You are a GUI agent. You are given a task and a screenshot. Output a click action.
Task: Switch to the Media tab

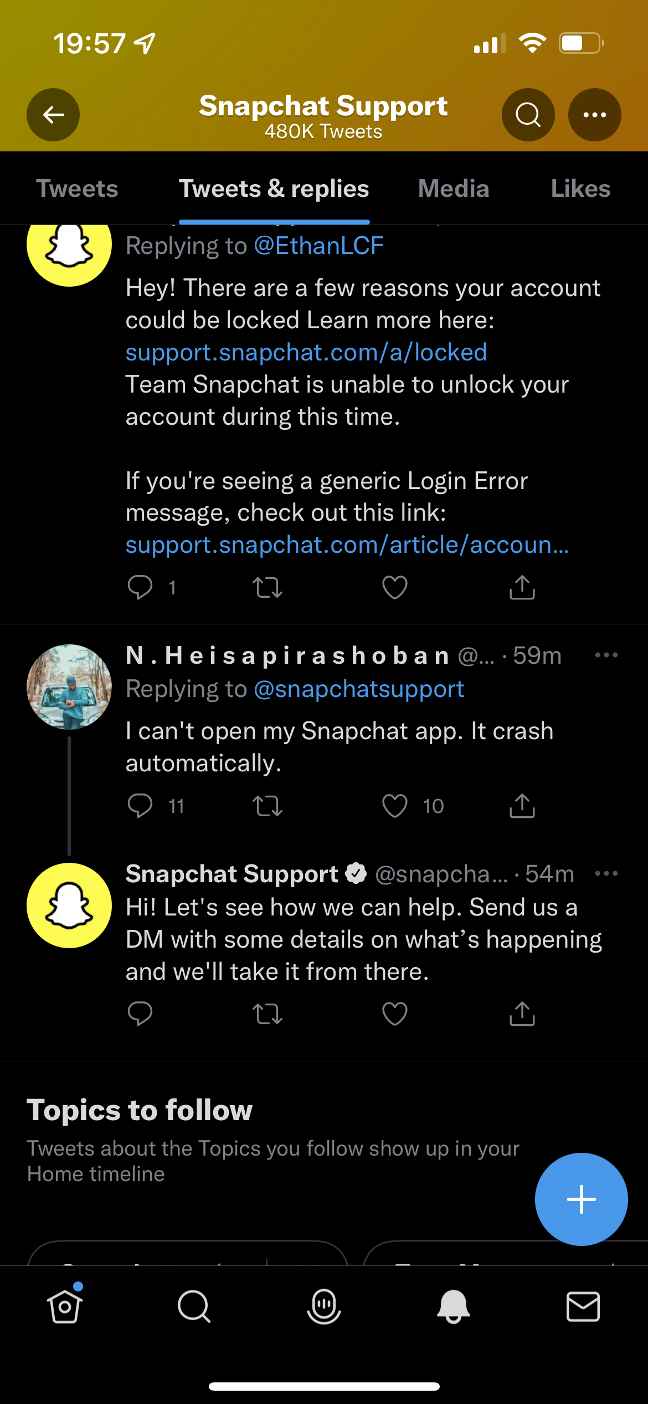[454, 189]
